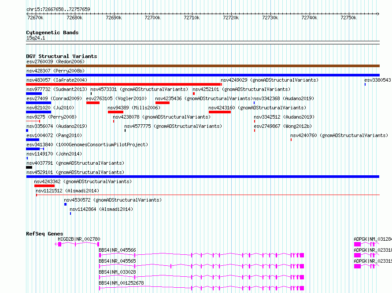Click RefSeq Genes track title
This screenshot has height=293, width=392.
coord(44,234)
